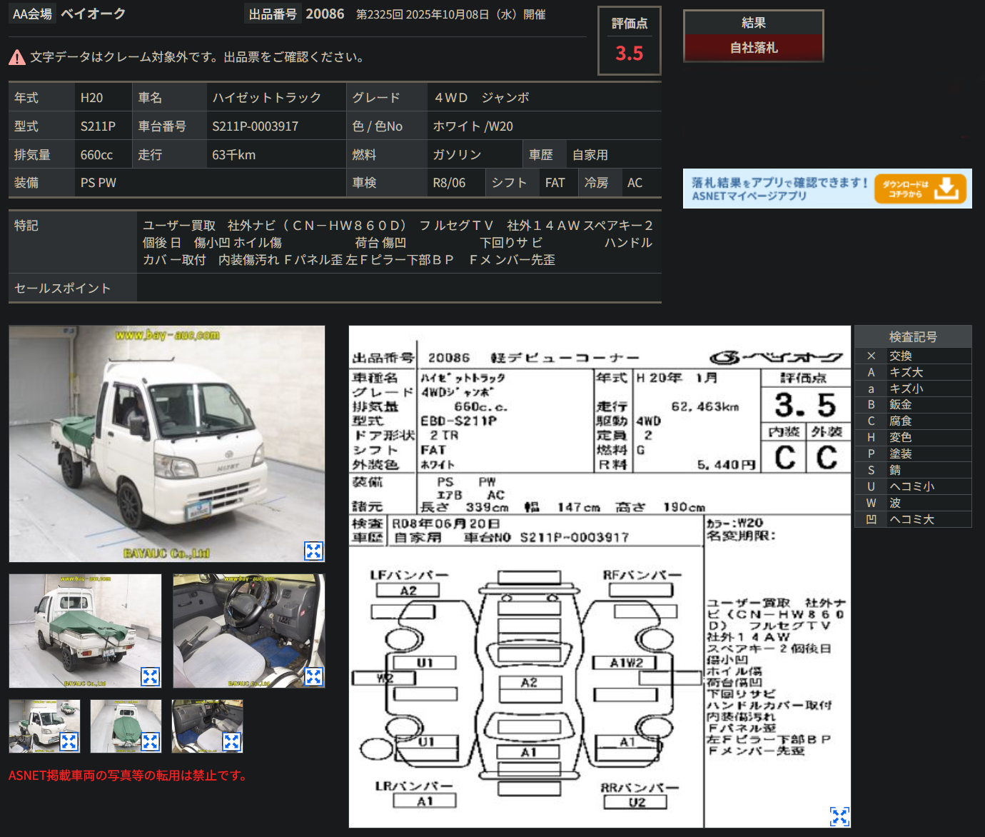Viewport: 985px width, 837px height.
Task: Click the venue name ベイオーク
Action: [94, 14]
